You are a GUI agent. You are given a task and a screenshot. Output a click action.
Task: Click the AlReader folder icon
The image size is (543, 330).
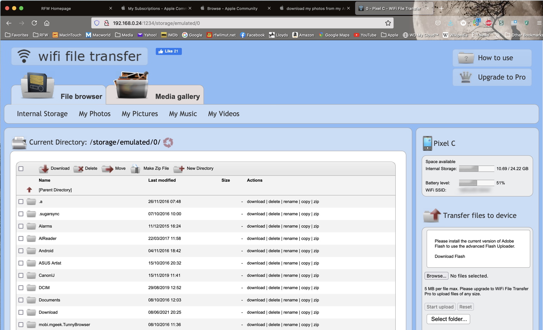(x=31, y=239)
